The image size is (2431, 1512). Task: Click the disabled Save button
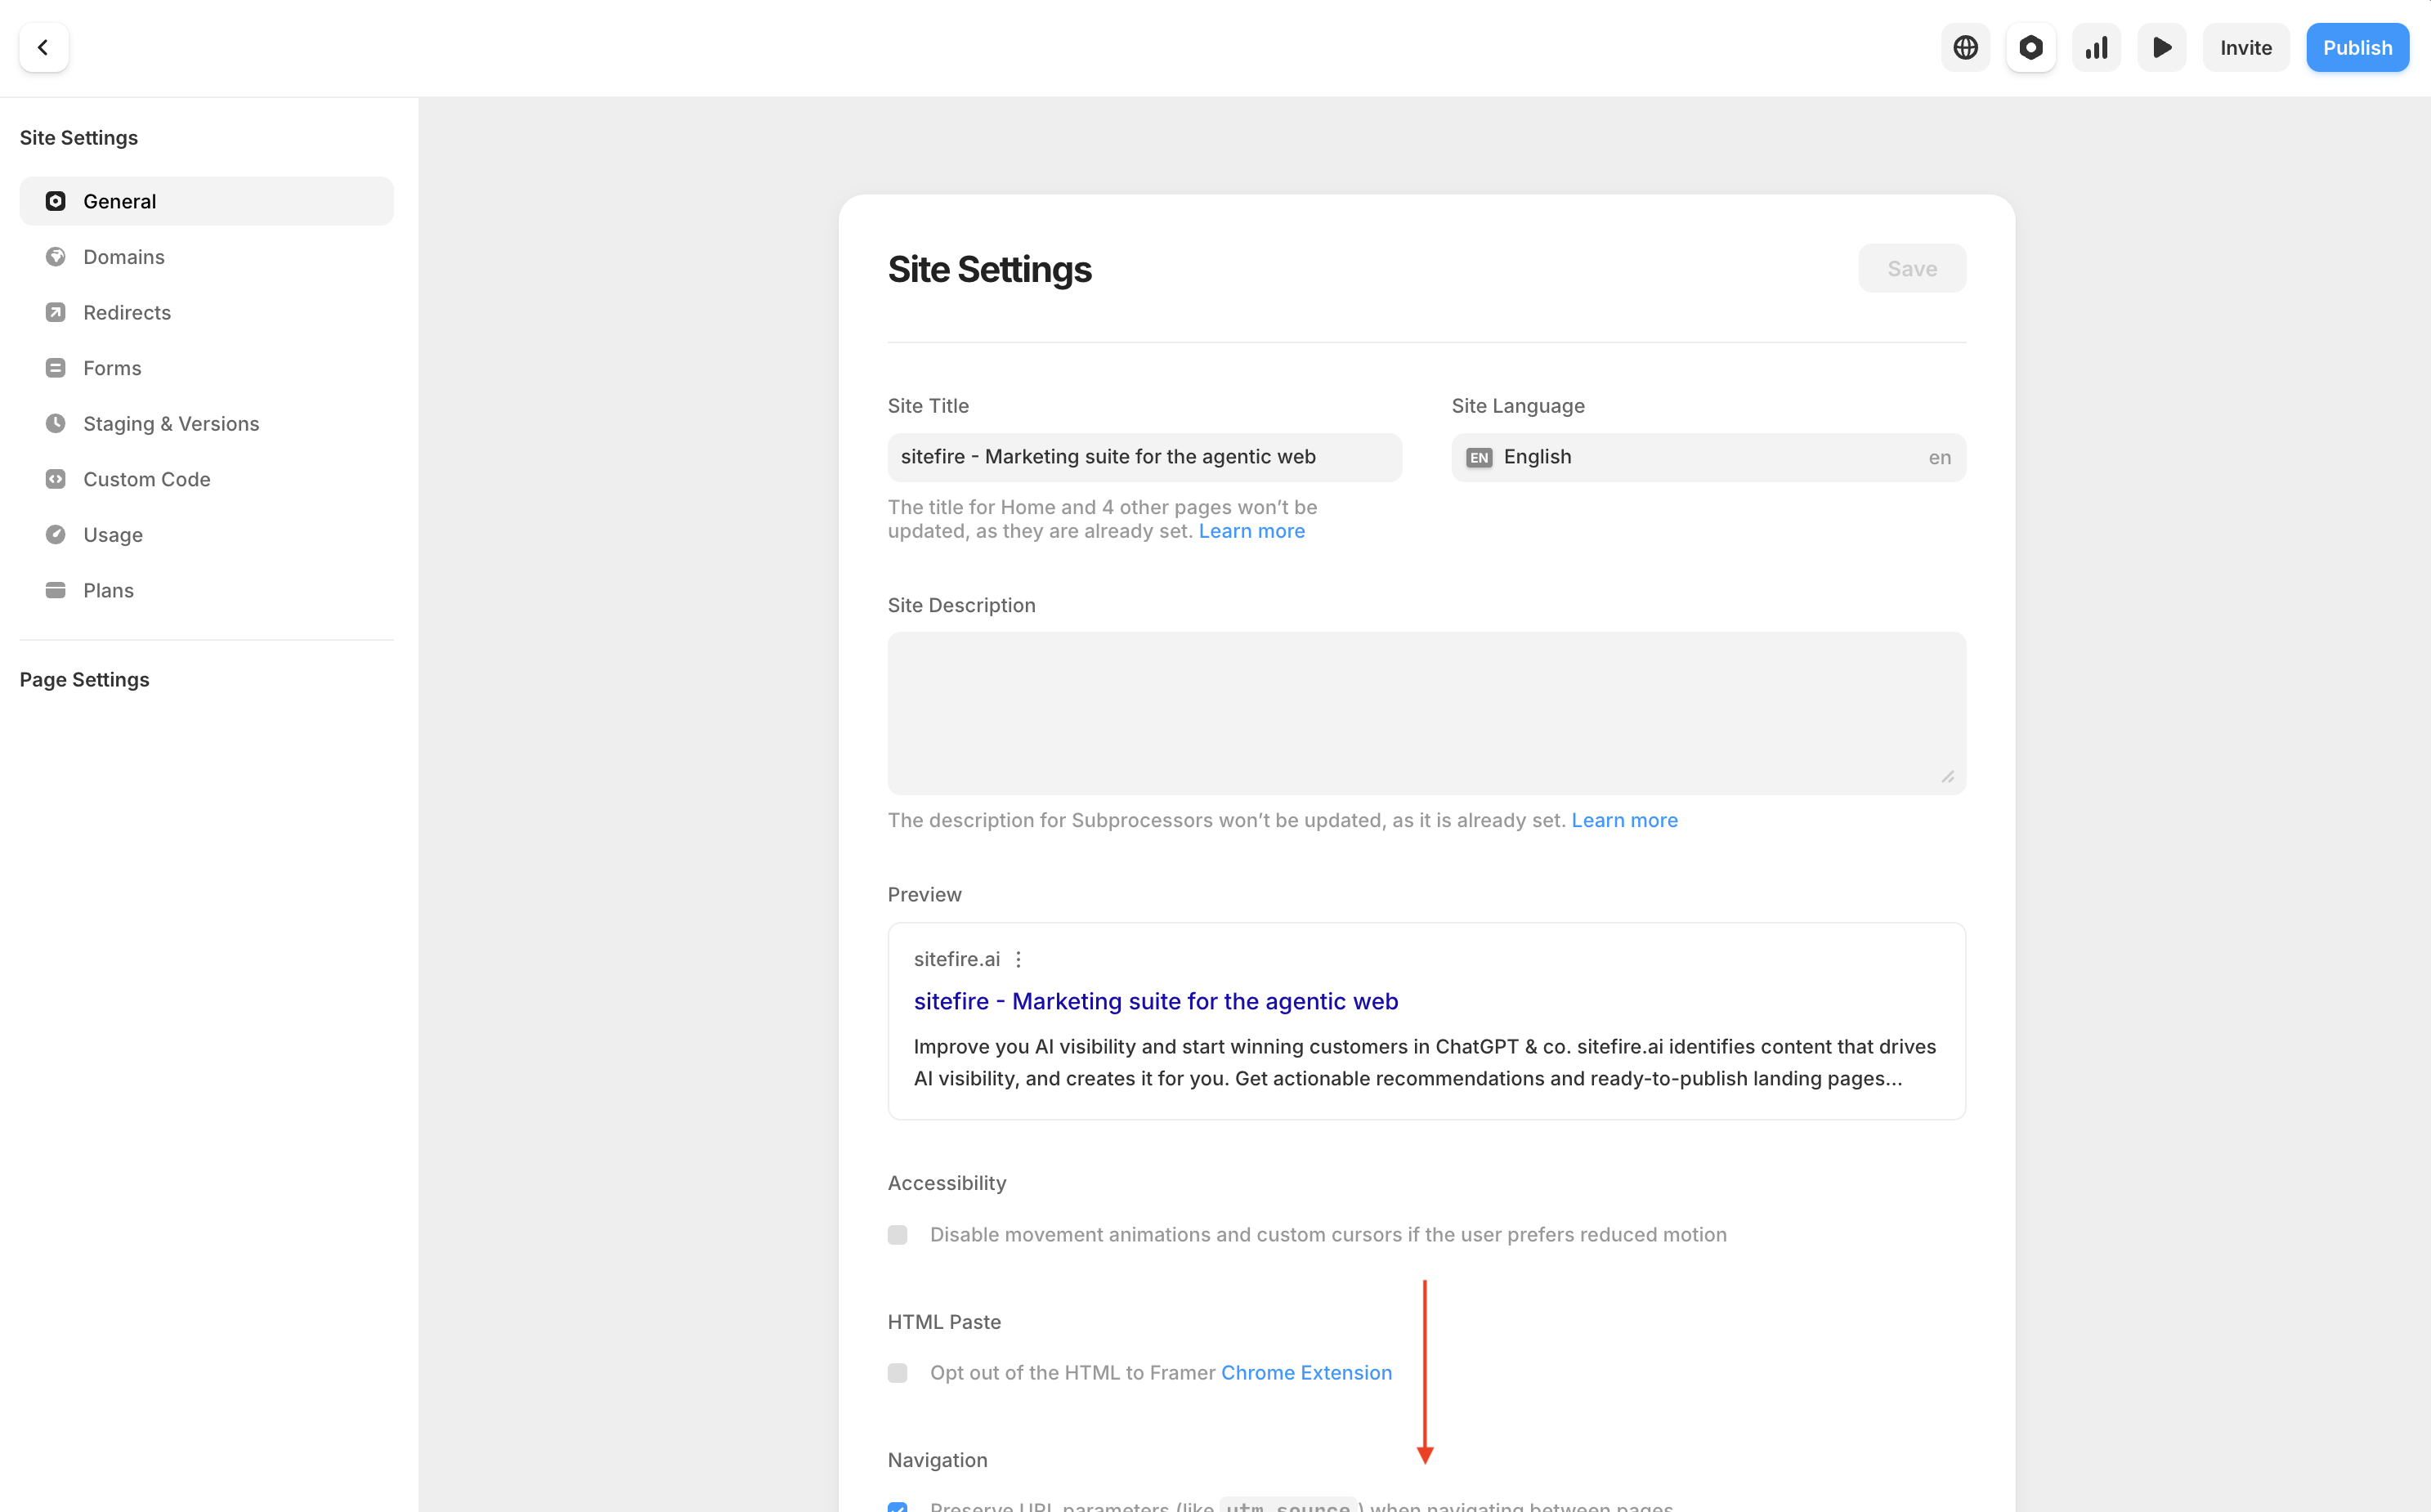(x=1912, y=268)
